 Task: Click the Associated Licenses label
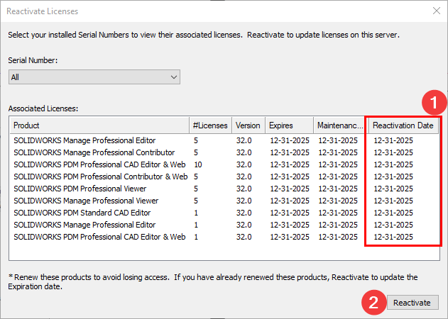43,108
